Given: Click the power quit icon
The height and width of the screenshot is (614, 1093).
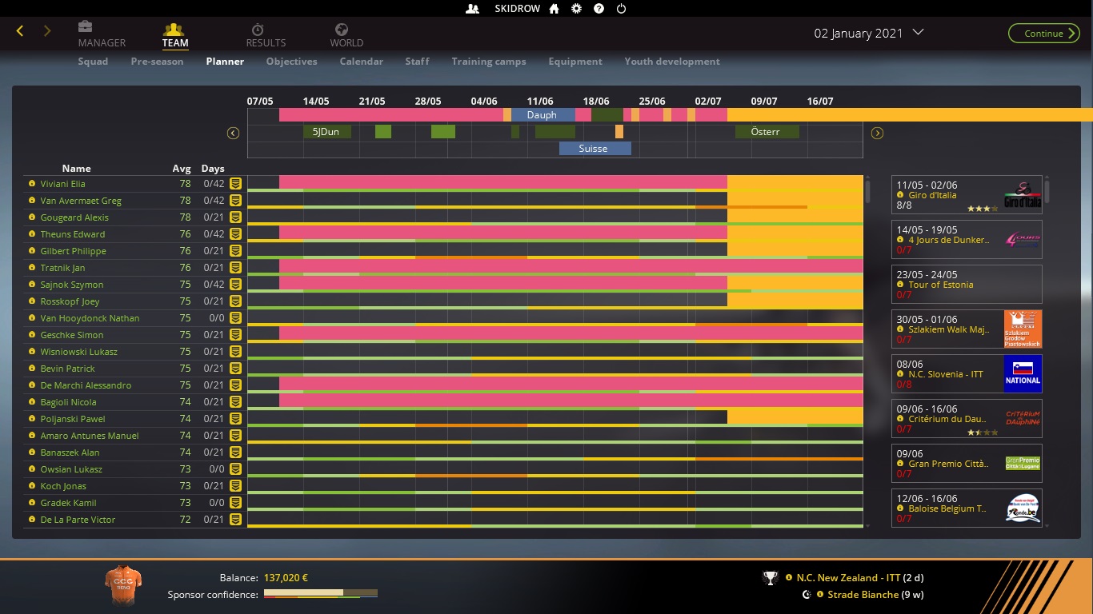Looking at the screenshot, I should 621,9.
